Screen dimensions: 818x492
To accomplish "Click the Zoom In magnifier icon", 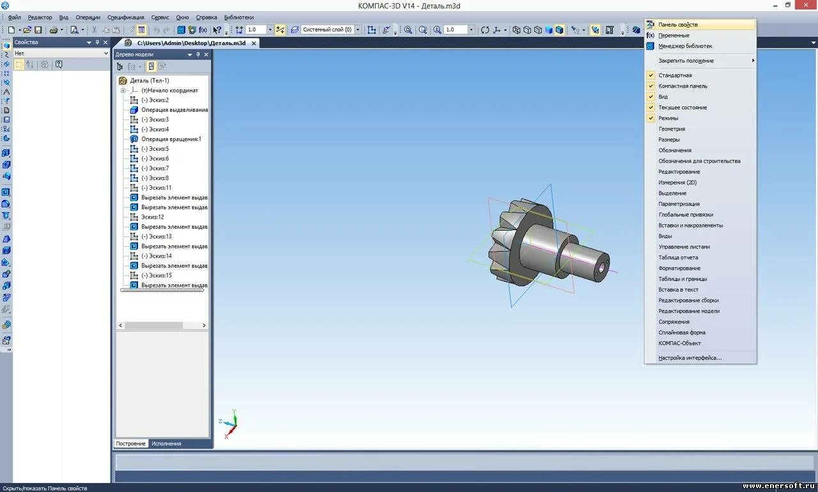I will pyautogui.click(x=438, y=30).
